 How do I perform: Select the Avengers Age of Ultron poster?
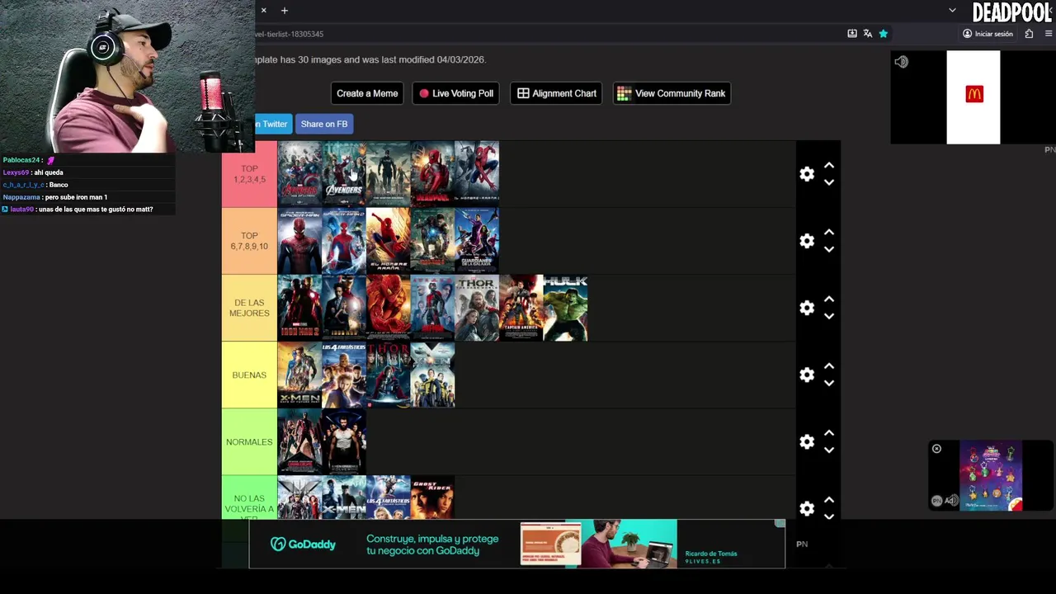point(299,172)
